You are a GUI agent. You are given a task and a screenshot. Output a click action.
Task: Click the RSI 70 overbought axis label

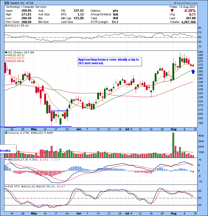point(200,32)
